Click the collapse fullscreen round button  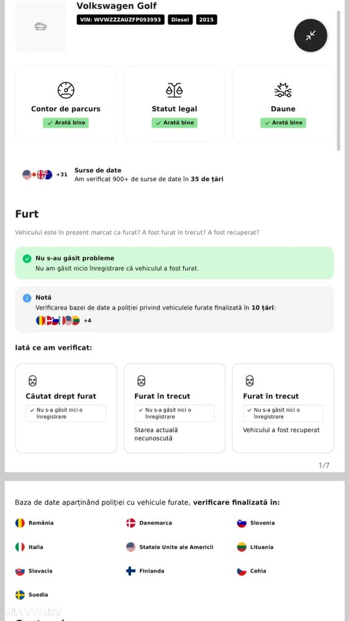pos(310,35)
